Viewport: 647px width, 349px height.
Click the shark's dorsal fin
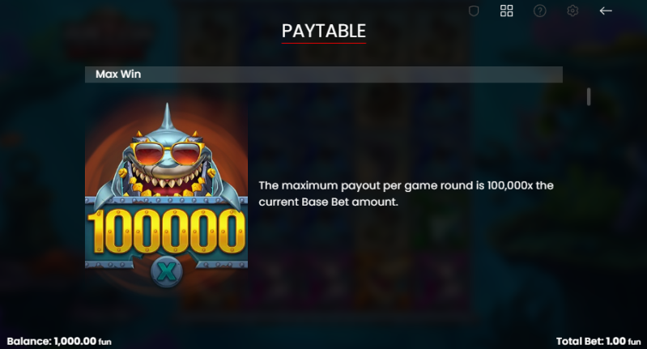167,116
